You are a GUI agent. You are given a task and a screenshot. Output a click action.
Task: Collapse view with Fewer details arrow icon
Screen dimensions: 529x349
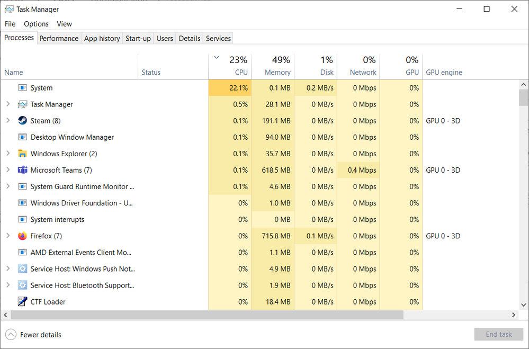tap(11, 335)
